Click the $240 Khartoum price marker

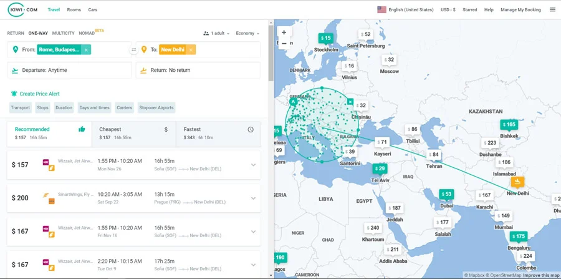pos(373,228)
